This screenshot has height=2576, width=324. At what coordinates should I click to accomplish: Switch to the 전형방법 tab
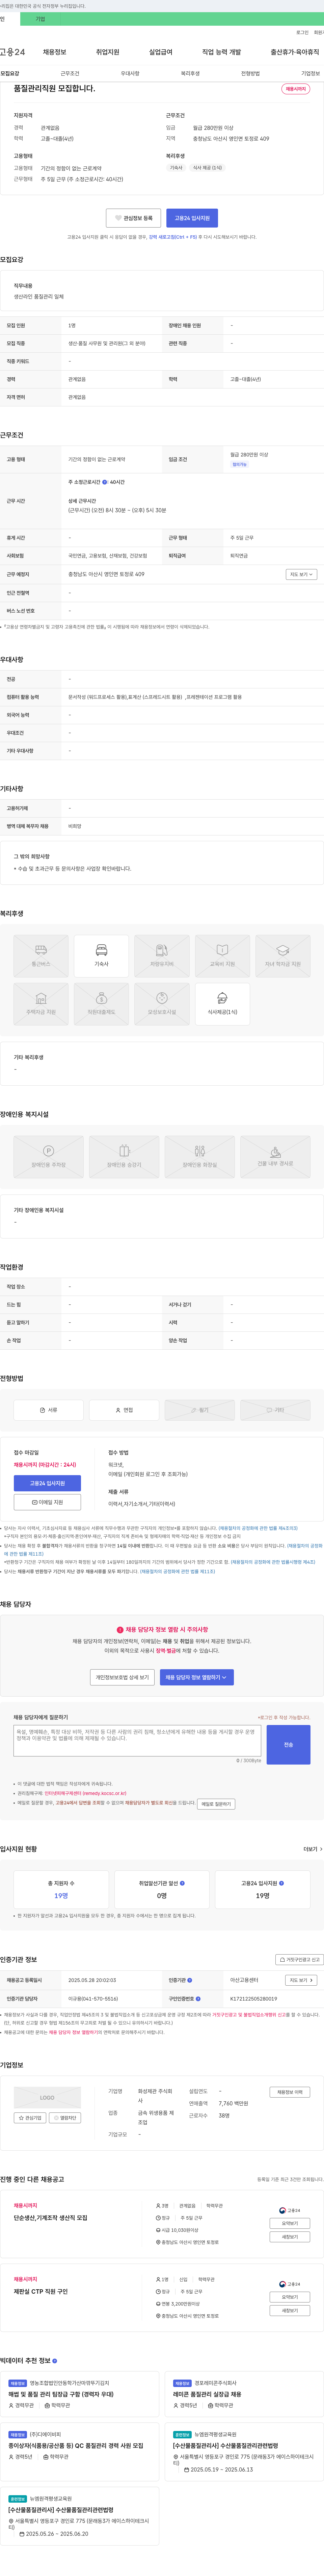[250, 73]
